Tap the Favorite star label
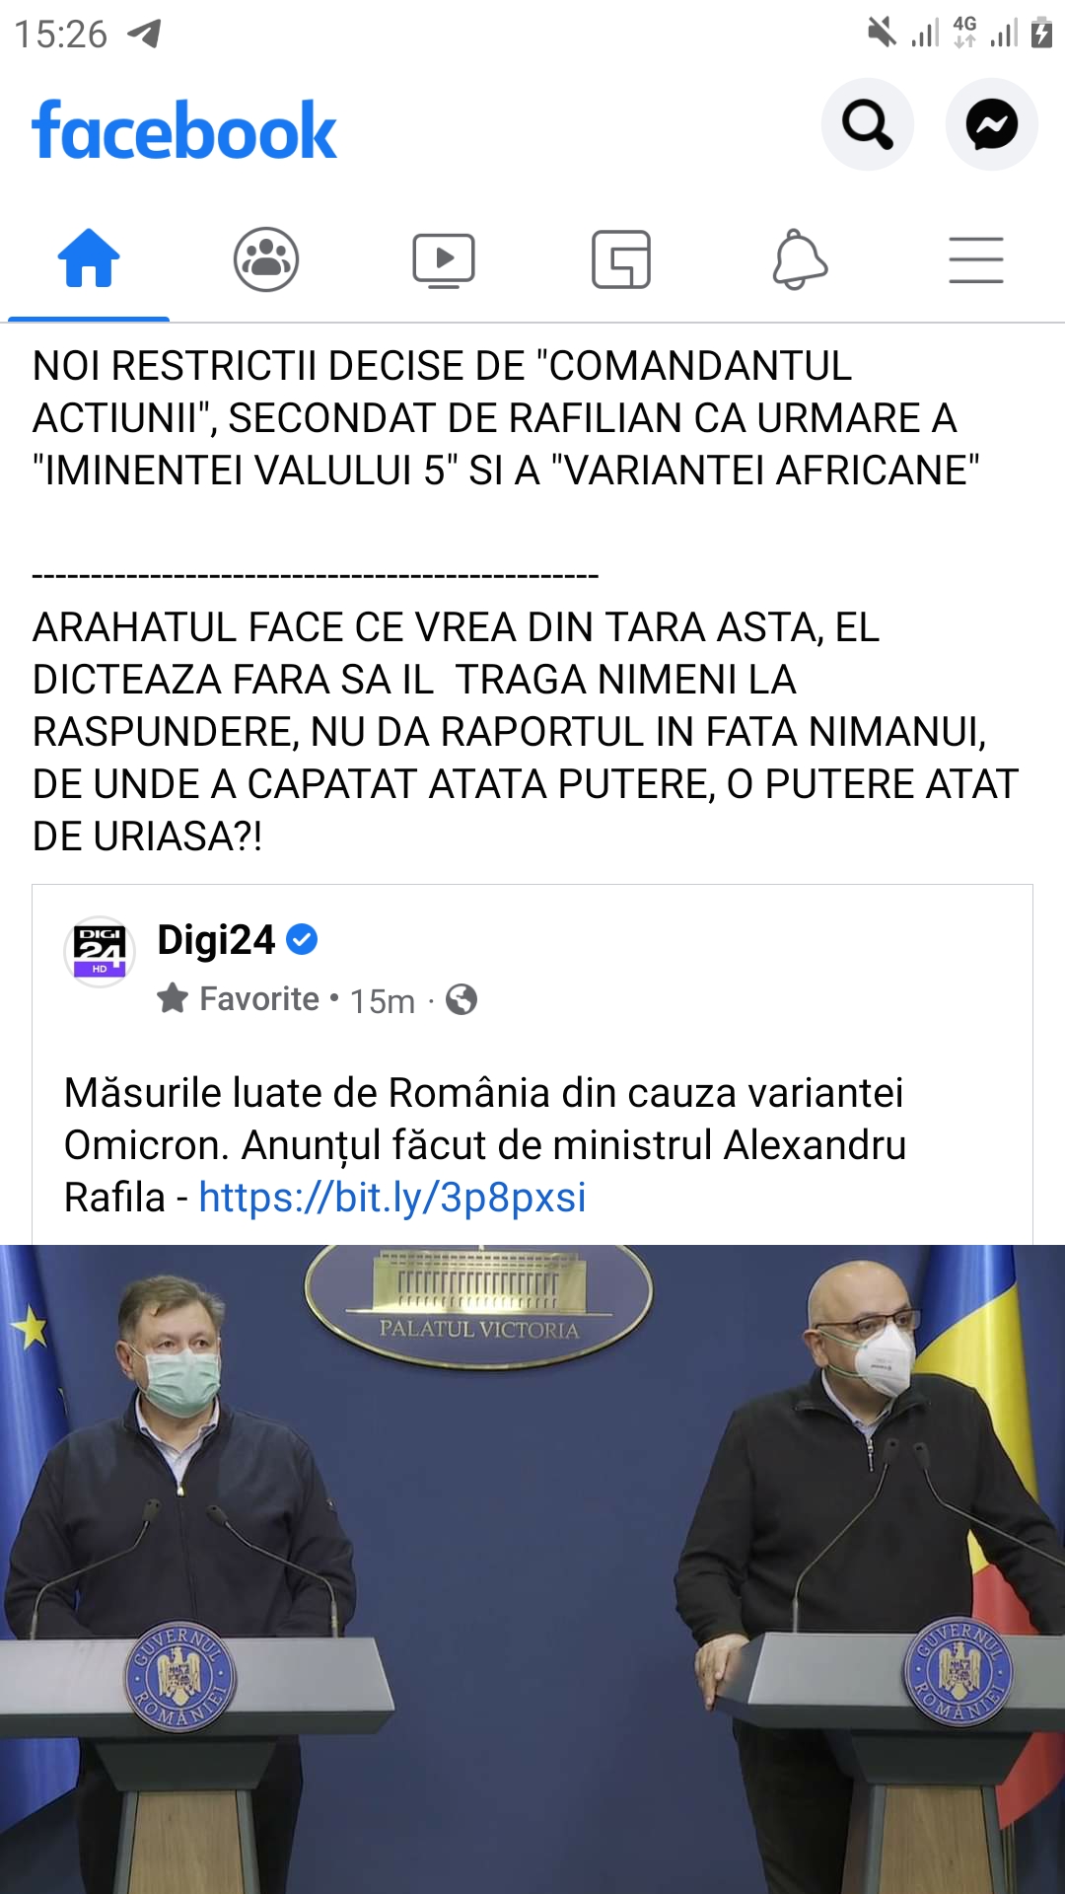1065x1894 pixels. click(x=239, y=999)
